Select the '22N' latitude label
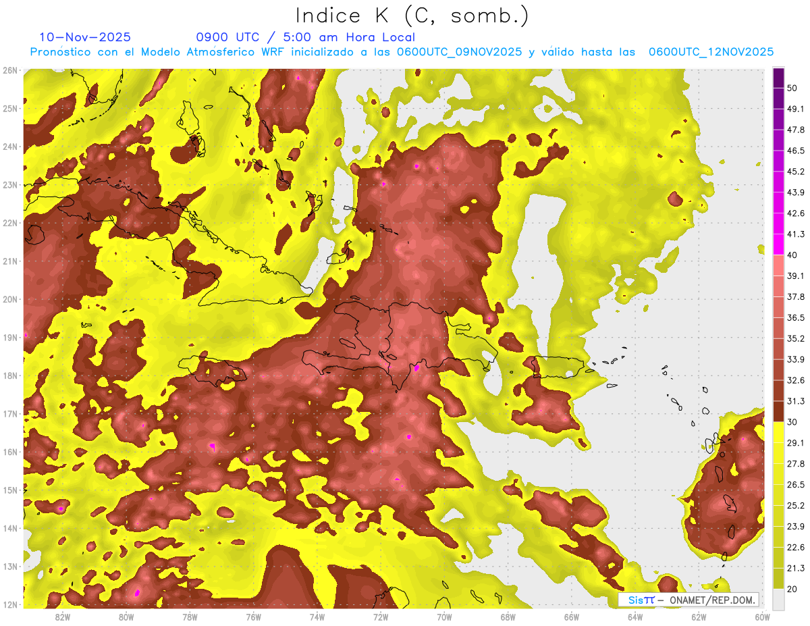The height and width of the screenshot is (626, 810). 10,223
